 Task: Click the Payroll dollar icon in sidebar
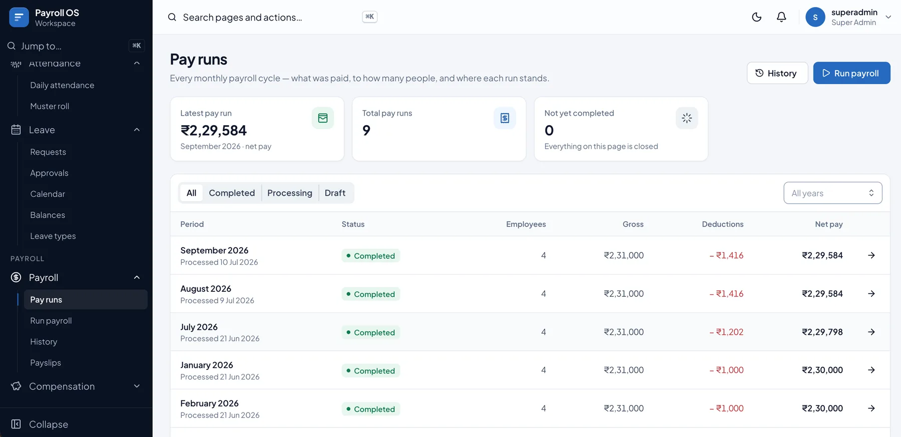16,277
